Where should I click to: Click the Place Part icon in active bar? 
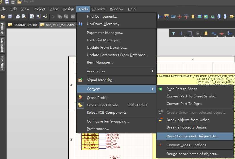point(206,33)
